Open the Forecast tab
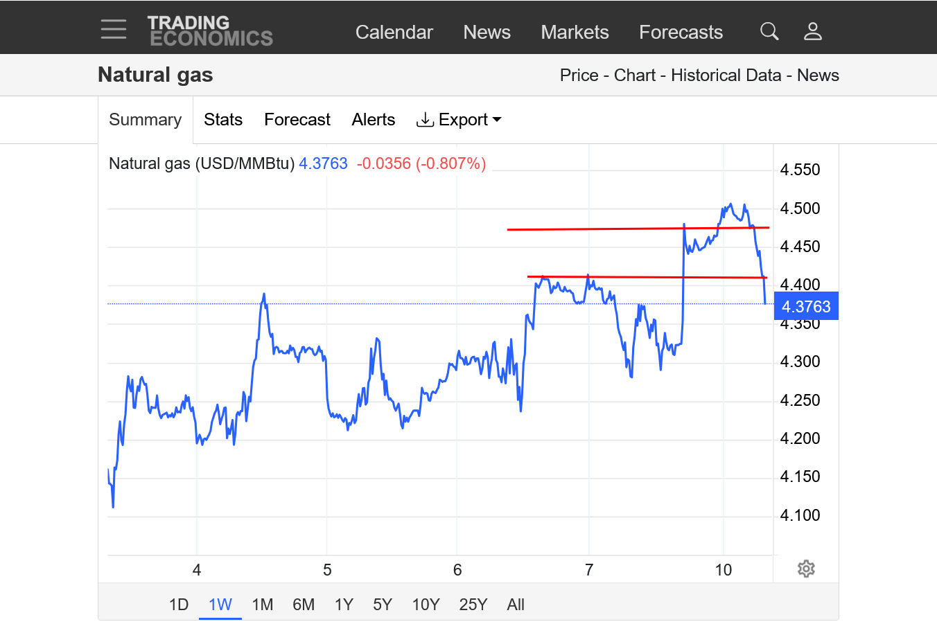Image resolution: width=937 pixels, height=624 pixels. click(297, 120)
